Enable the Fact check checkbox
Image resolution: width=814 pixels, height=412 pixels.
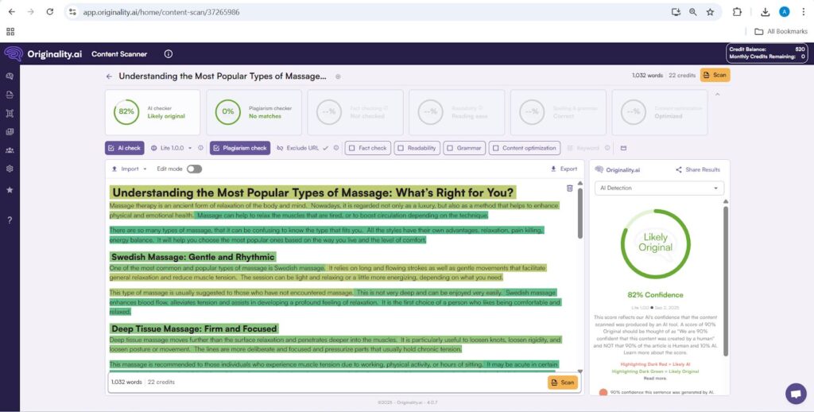351,148
